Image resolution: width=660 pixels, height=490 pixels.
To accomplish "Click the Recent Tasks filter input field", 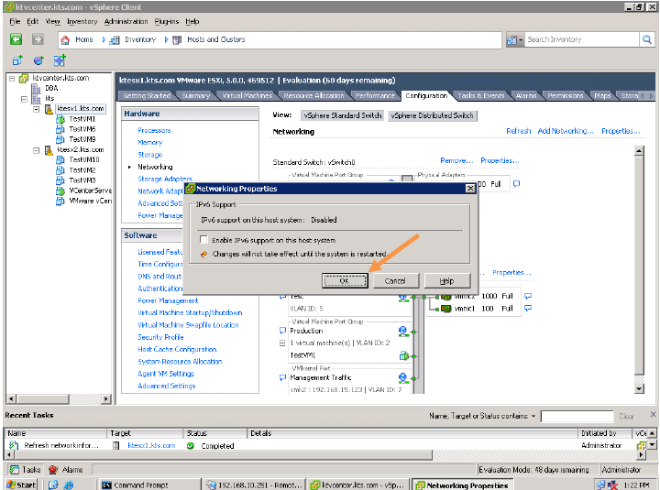I will tap(577, 417).
